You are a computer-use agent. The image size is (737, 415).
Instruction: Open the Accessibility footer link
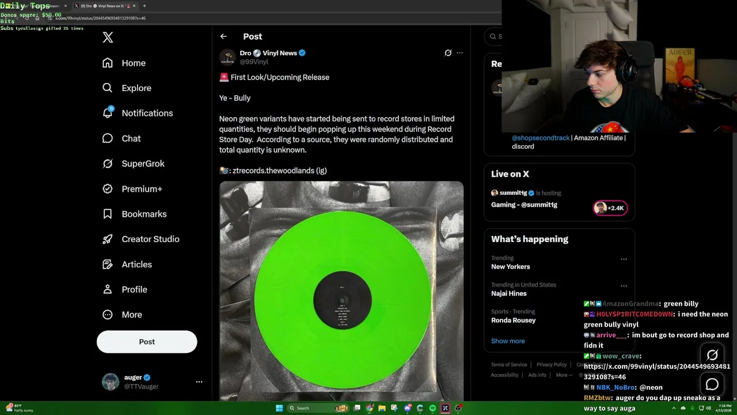(505, 375)
